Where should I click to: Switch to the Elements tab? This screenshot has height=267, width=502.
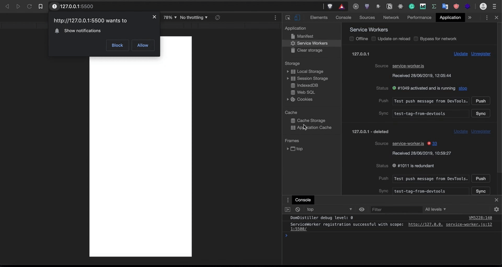pyautogui.click(x=318, y=18)
